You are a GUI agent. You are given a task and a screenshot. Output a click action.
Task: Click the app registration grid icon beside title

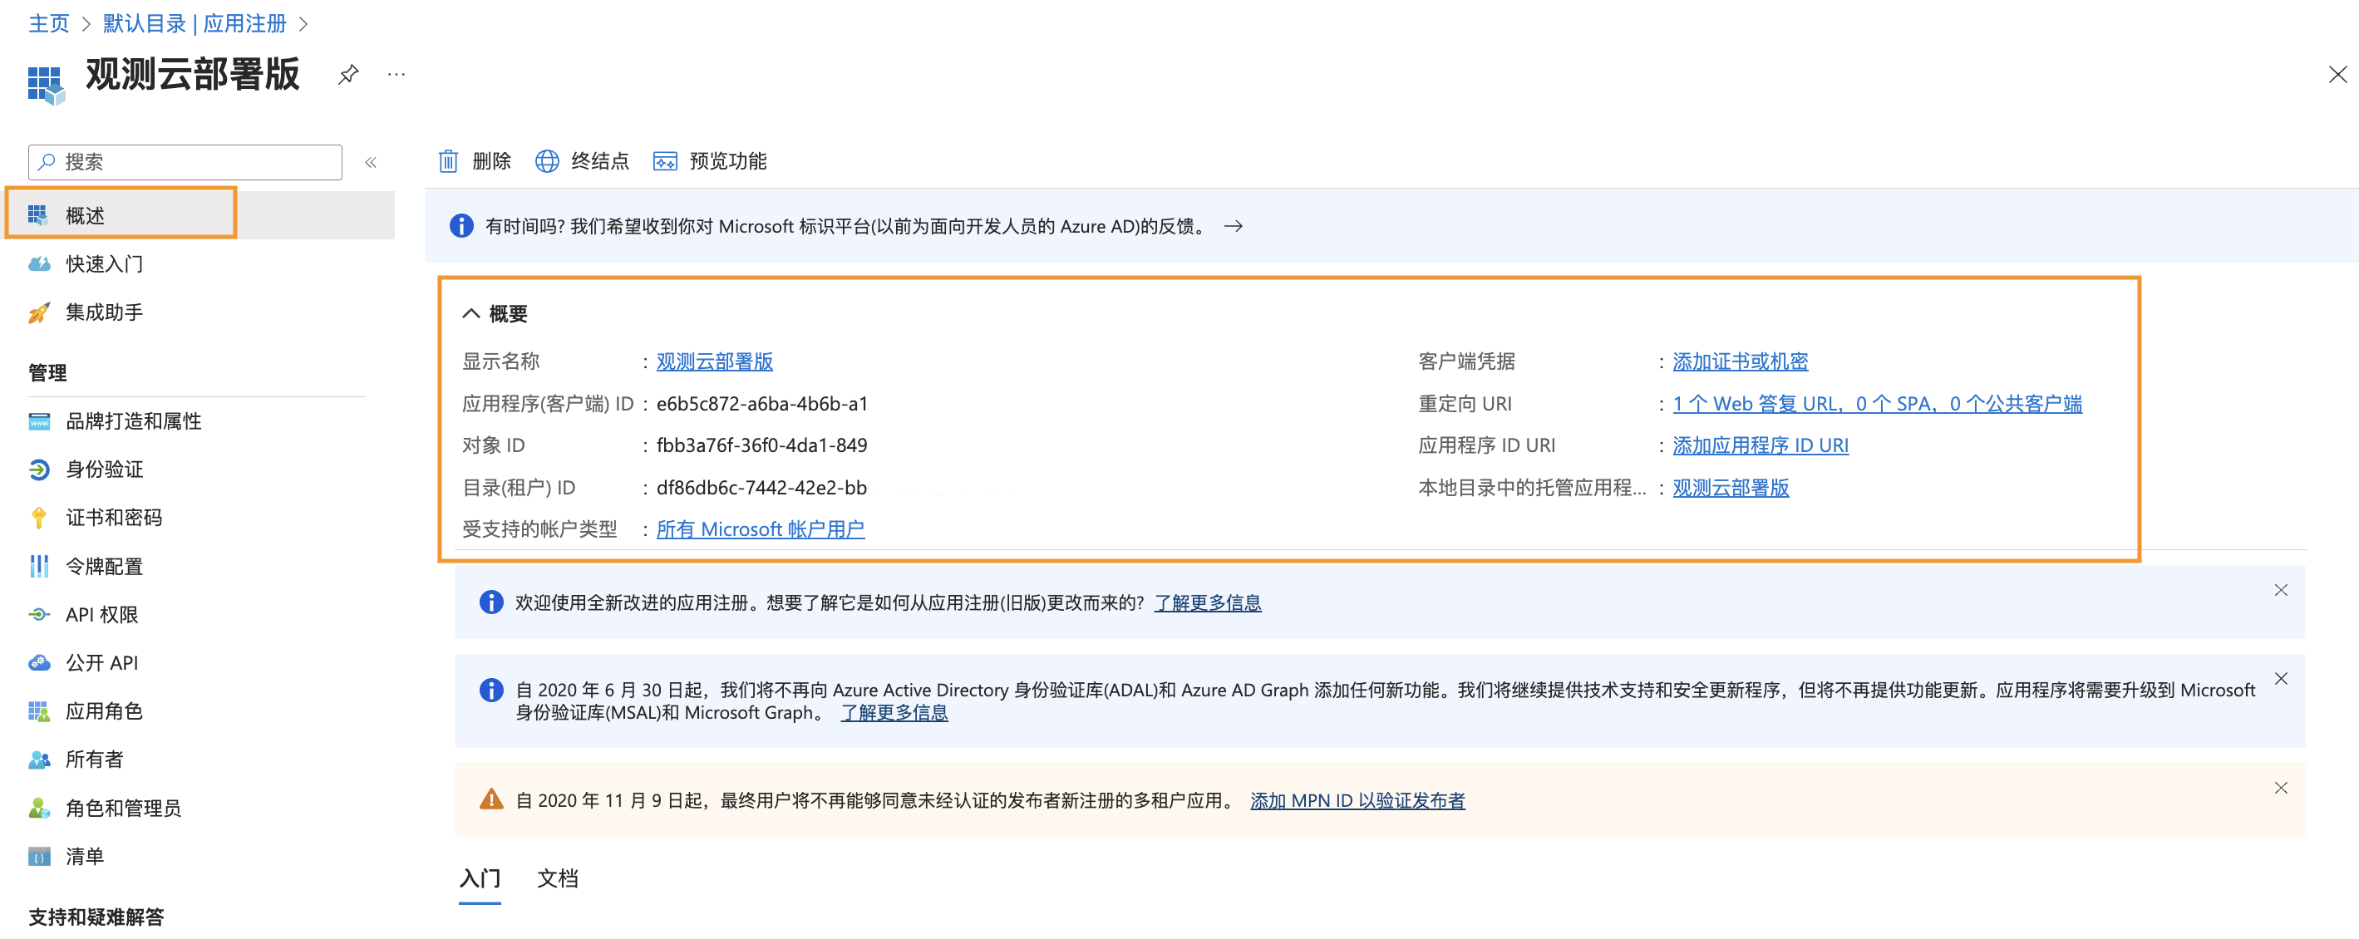47,84
